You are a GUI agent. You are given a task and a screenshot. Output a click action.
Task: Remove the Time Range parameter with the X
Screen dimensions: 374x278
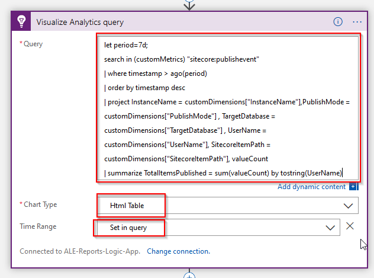(x=350, y=226)
